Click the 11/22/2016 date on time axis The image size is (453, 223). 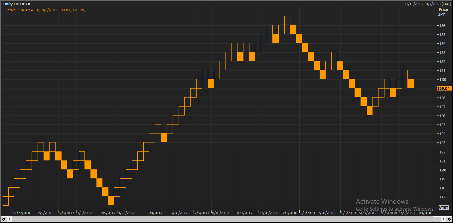pos(22,213)
